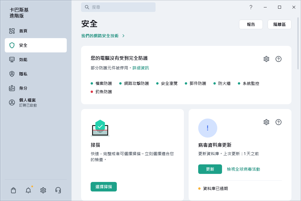Click the shopping bag store icon
The height and width of the screenshot is (201, 301).
click(13, 190)
